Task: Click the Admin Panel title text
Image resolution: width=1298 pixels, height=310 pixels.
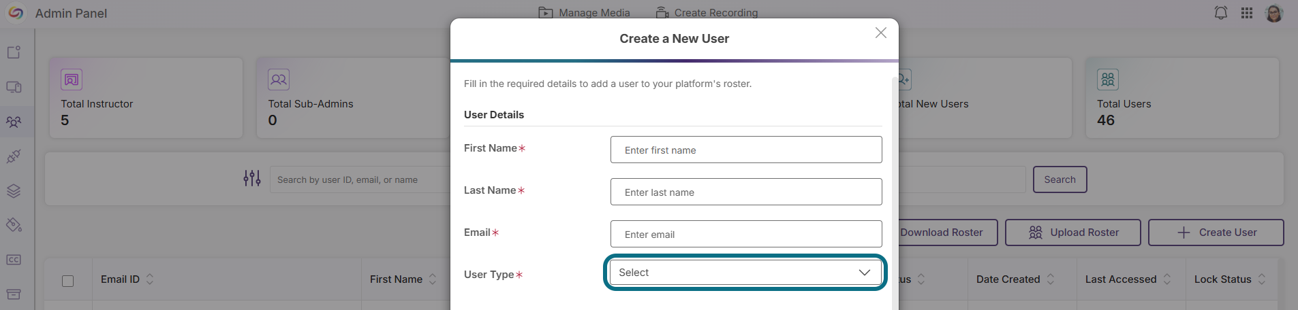Action: pos(71,14)
